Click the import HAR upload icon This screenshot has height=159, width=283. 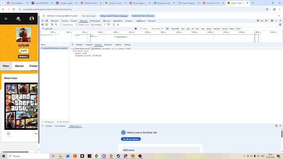114,25
